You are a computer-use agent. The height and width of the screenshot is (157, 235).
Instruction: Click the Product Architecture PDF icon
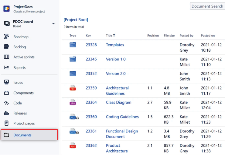(x=73, y=145)
